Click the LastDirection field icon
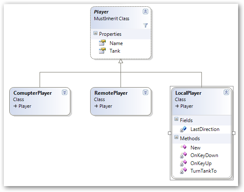 (183, 129)
